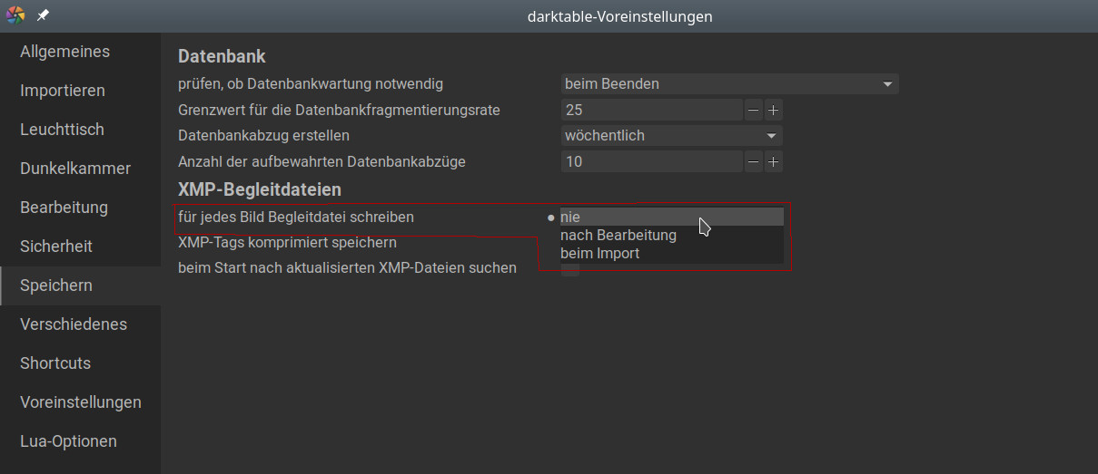1098x474 pixels.
Task: Decrease the Datenbankfragmentierungsrate value with minus
Action: click(x=754, y=111)
